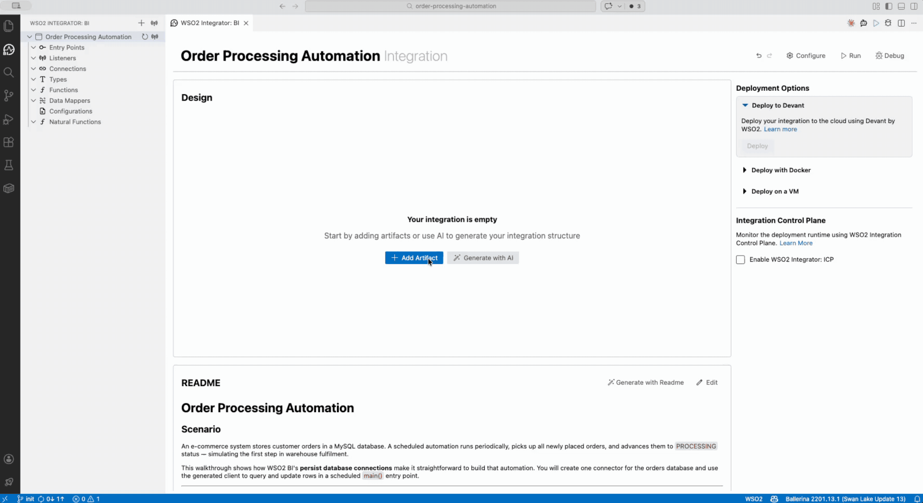Refresh the Order Processing Automation project
This screenshot has height=503, width=923.
click(145, 37)
